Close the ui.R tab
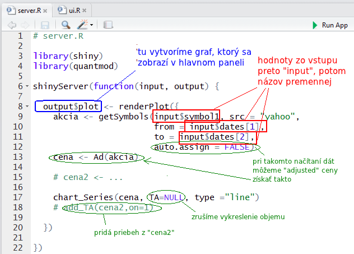 [x=85, y=11]
